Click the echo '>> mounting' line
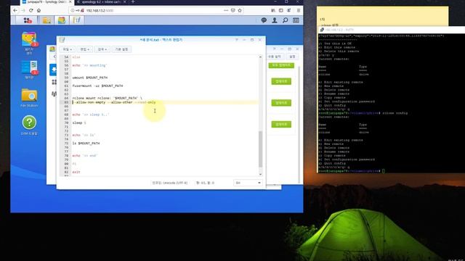Viewport: 465px width, 261px height. click(x=90, y=65)
